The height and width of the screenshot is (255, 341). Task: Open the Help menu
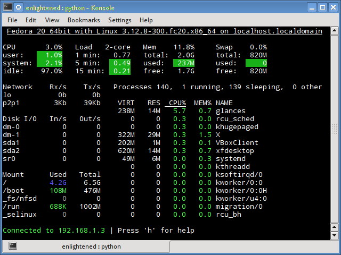pyautogui.click(x=146, y=20)
